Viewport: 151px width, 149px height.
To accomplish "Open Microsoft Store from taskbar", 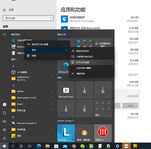I will 56,146.
